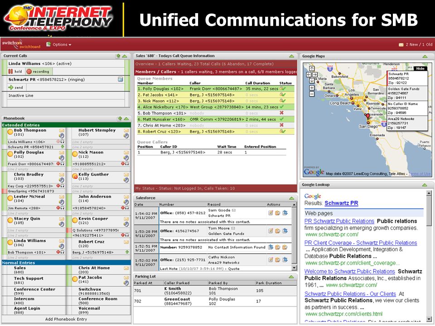Select the Extended Entries section header
The height and width of the screenshot is (326, 435).
[x=66, y=125]
